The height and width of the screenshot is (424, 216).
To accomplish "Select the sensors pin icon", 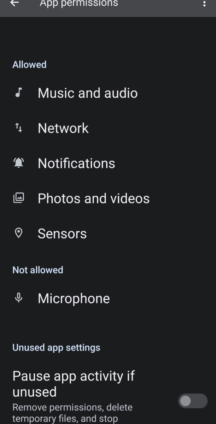I will (18, 233).
